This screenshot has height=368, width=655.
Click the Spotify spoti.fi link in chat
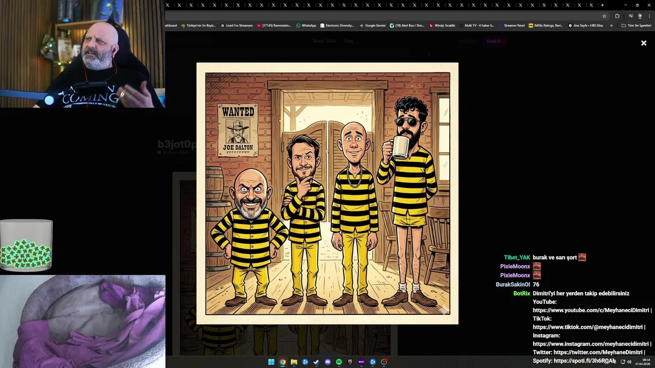pyautogui.click(x=585, y=361)
